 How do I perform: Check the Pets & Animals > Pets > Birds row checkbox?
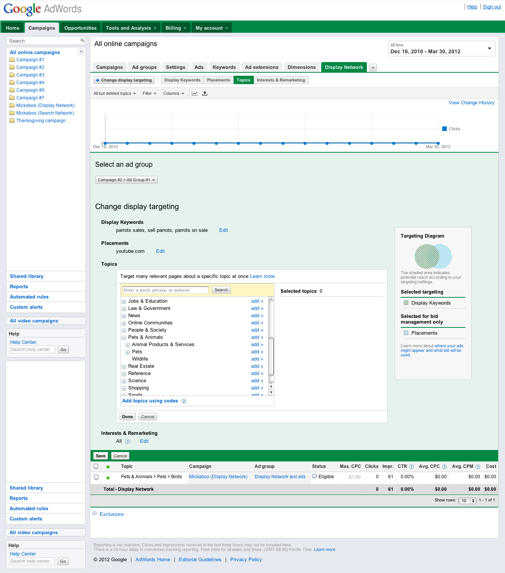coord(96,477)
